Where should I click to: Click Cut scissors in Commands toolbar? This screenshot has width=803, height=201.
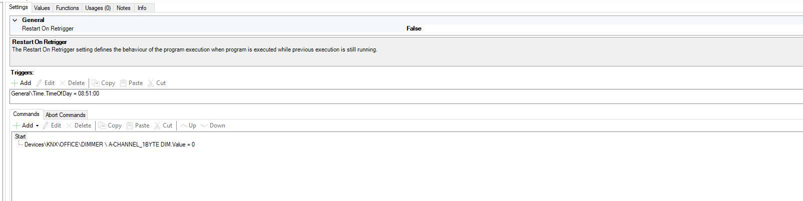(x=158, y=125)
